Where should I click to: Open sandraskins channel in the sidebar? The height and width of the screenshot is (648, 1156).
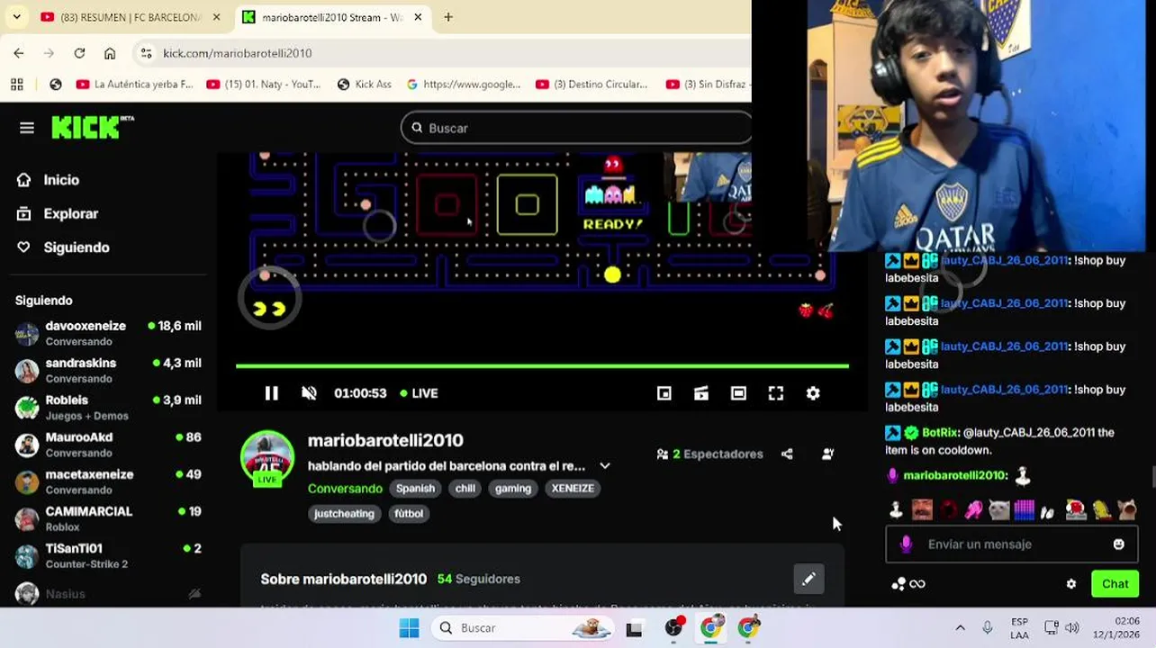pos(108,370)
